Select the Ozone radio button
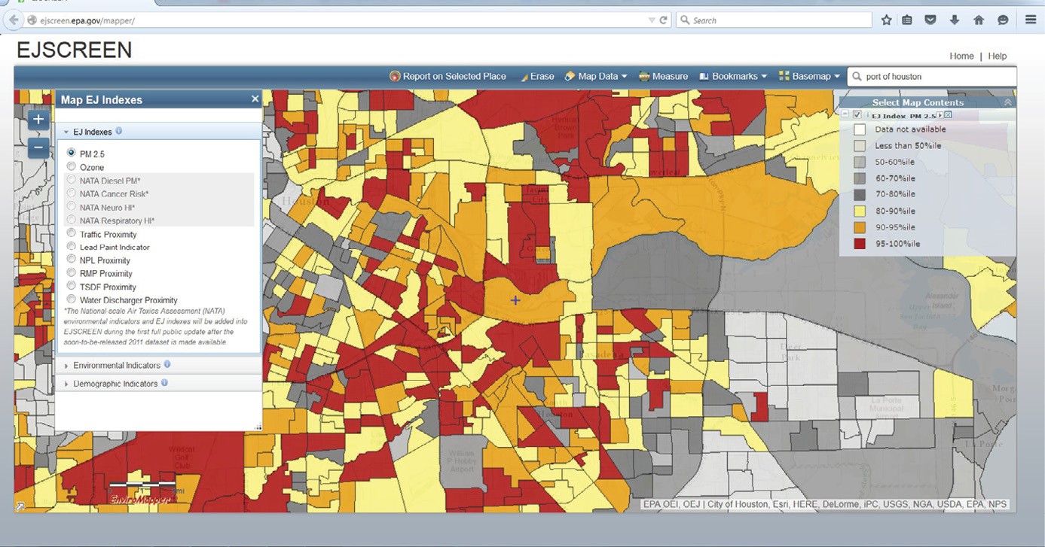Viewport: 1045px width, 547px height. tap(72, 167)
